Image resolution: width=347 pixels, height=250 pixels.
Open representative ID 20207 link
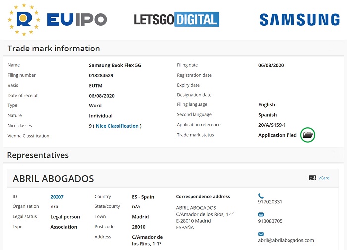tap(57, 197)
